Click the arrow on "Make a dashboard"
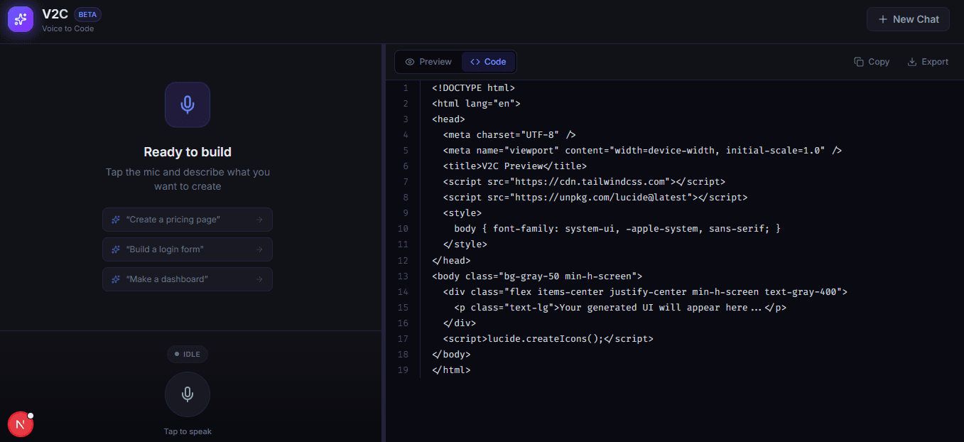This screenshot has width=964, height=442. pyautogui.click(x=259, y=279)
